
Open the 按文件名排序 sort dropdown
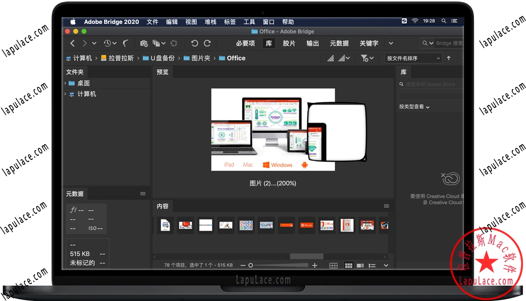(x=412, y=58)
